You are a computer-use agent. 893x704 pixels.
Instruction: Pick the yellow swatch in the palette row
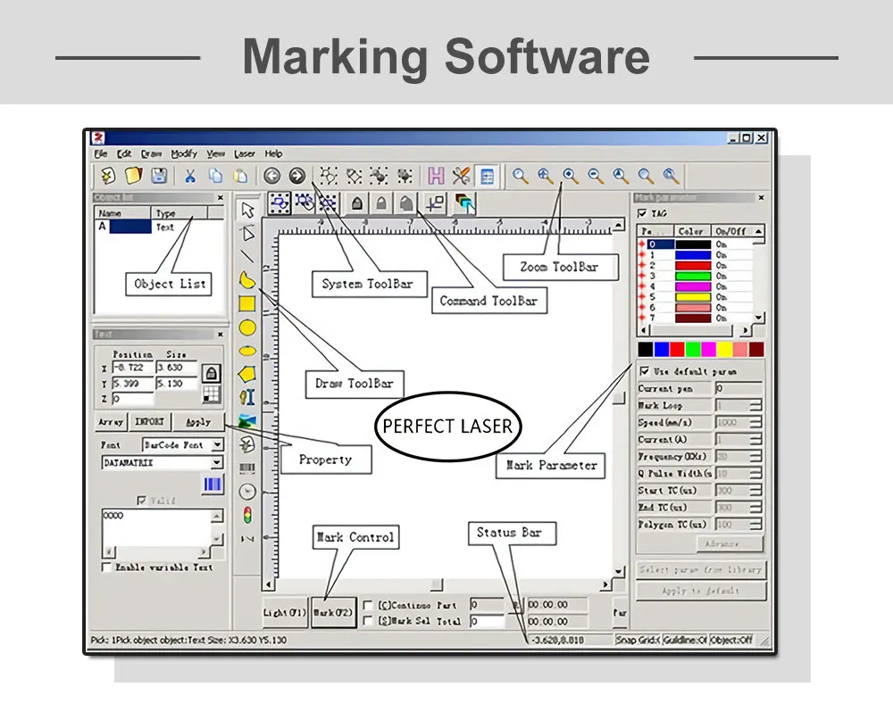pos(724,349)
